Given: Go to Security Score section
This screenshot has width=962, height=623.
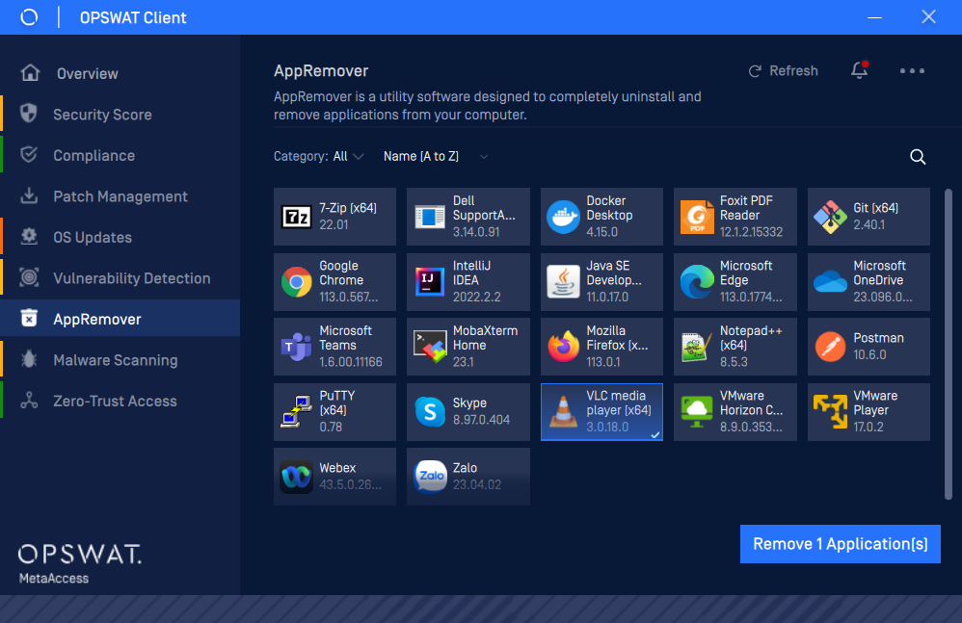Looking at the screenshot, I should [120, 115].
